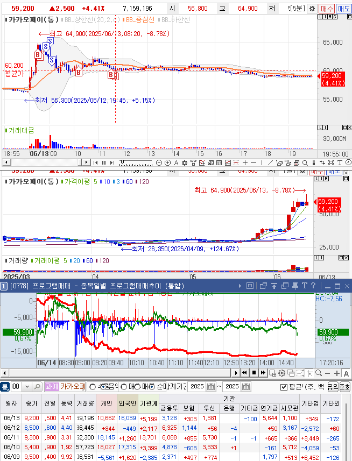Screen dimensions: 352x461
Task: Open the start date calendar picker
Action: 211,387
